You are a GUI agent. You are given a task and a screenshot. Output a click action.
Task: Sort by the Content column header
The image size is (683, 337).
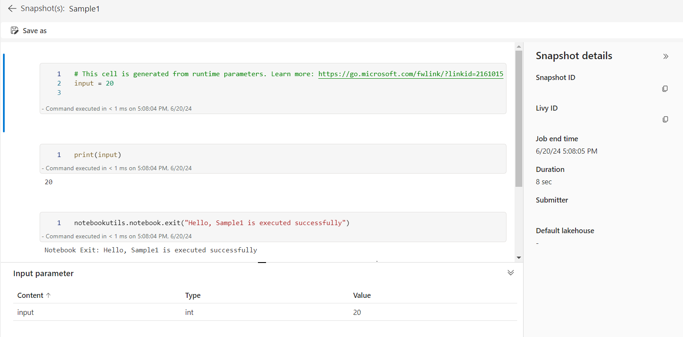click(31, 295)
